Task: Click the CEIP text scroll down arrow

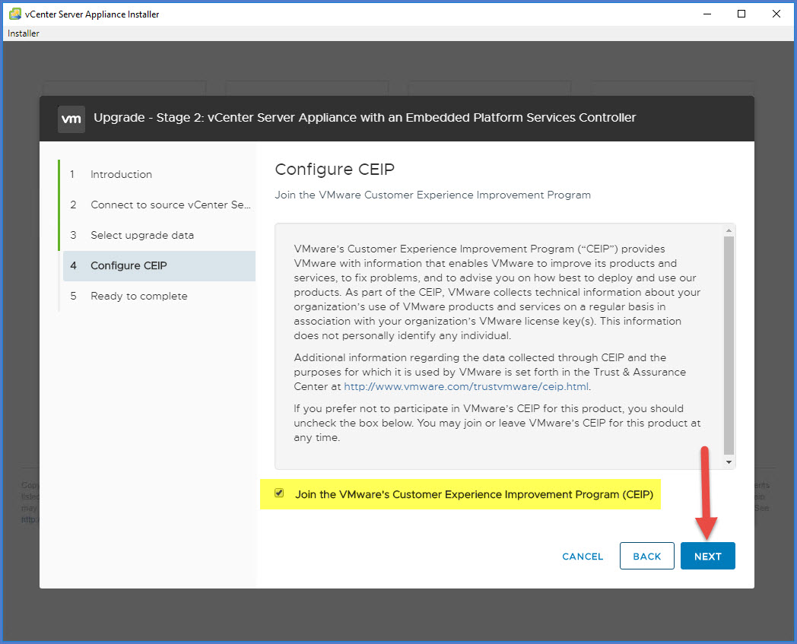Action: [x=729, y=462]
